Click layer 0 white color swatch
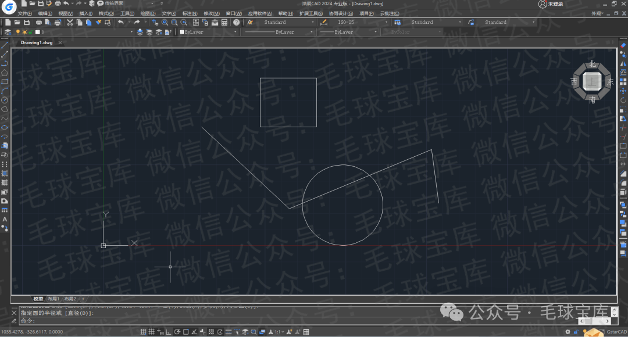This screenshot has height=337, width=628. [38, 32]
